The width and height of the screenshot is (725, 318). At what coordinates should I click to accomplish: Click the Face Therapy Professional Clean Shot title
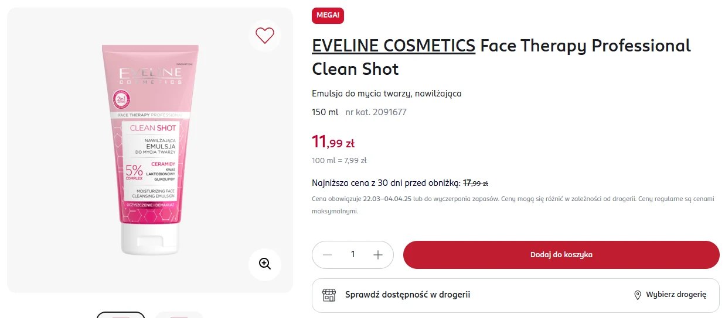pyautogui.click(x=502, y=57)
